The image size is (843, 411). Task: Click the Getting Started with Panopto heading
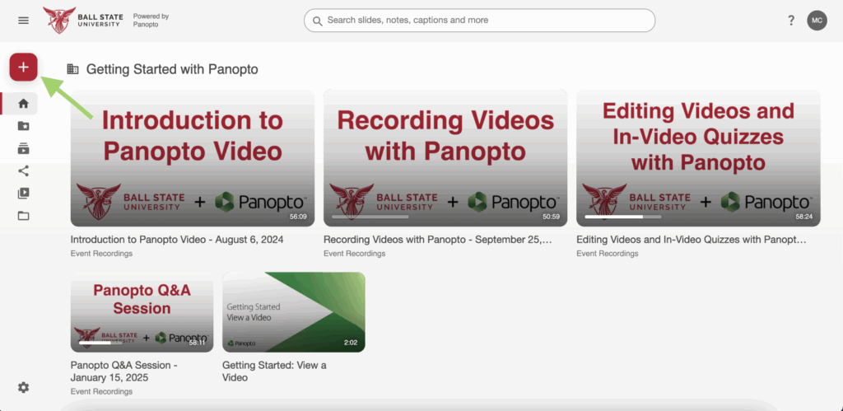172,69
